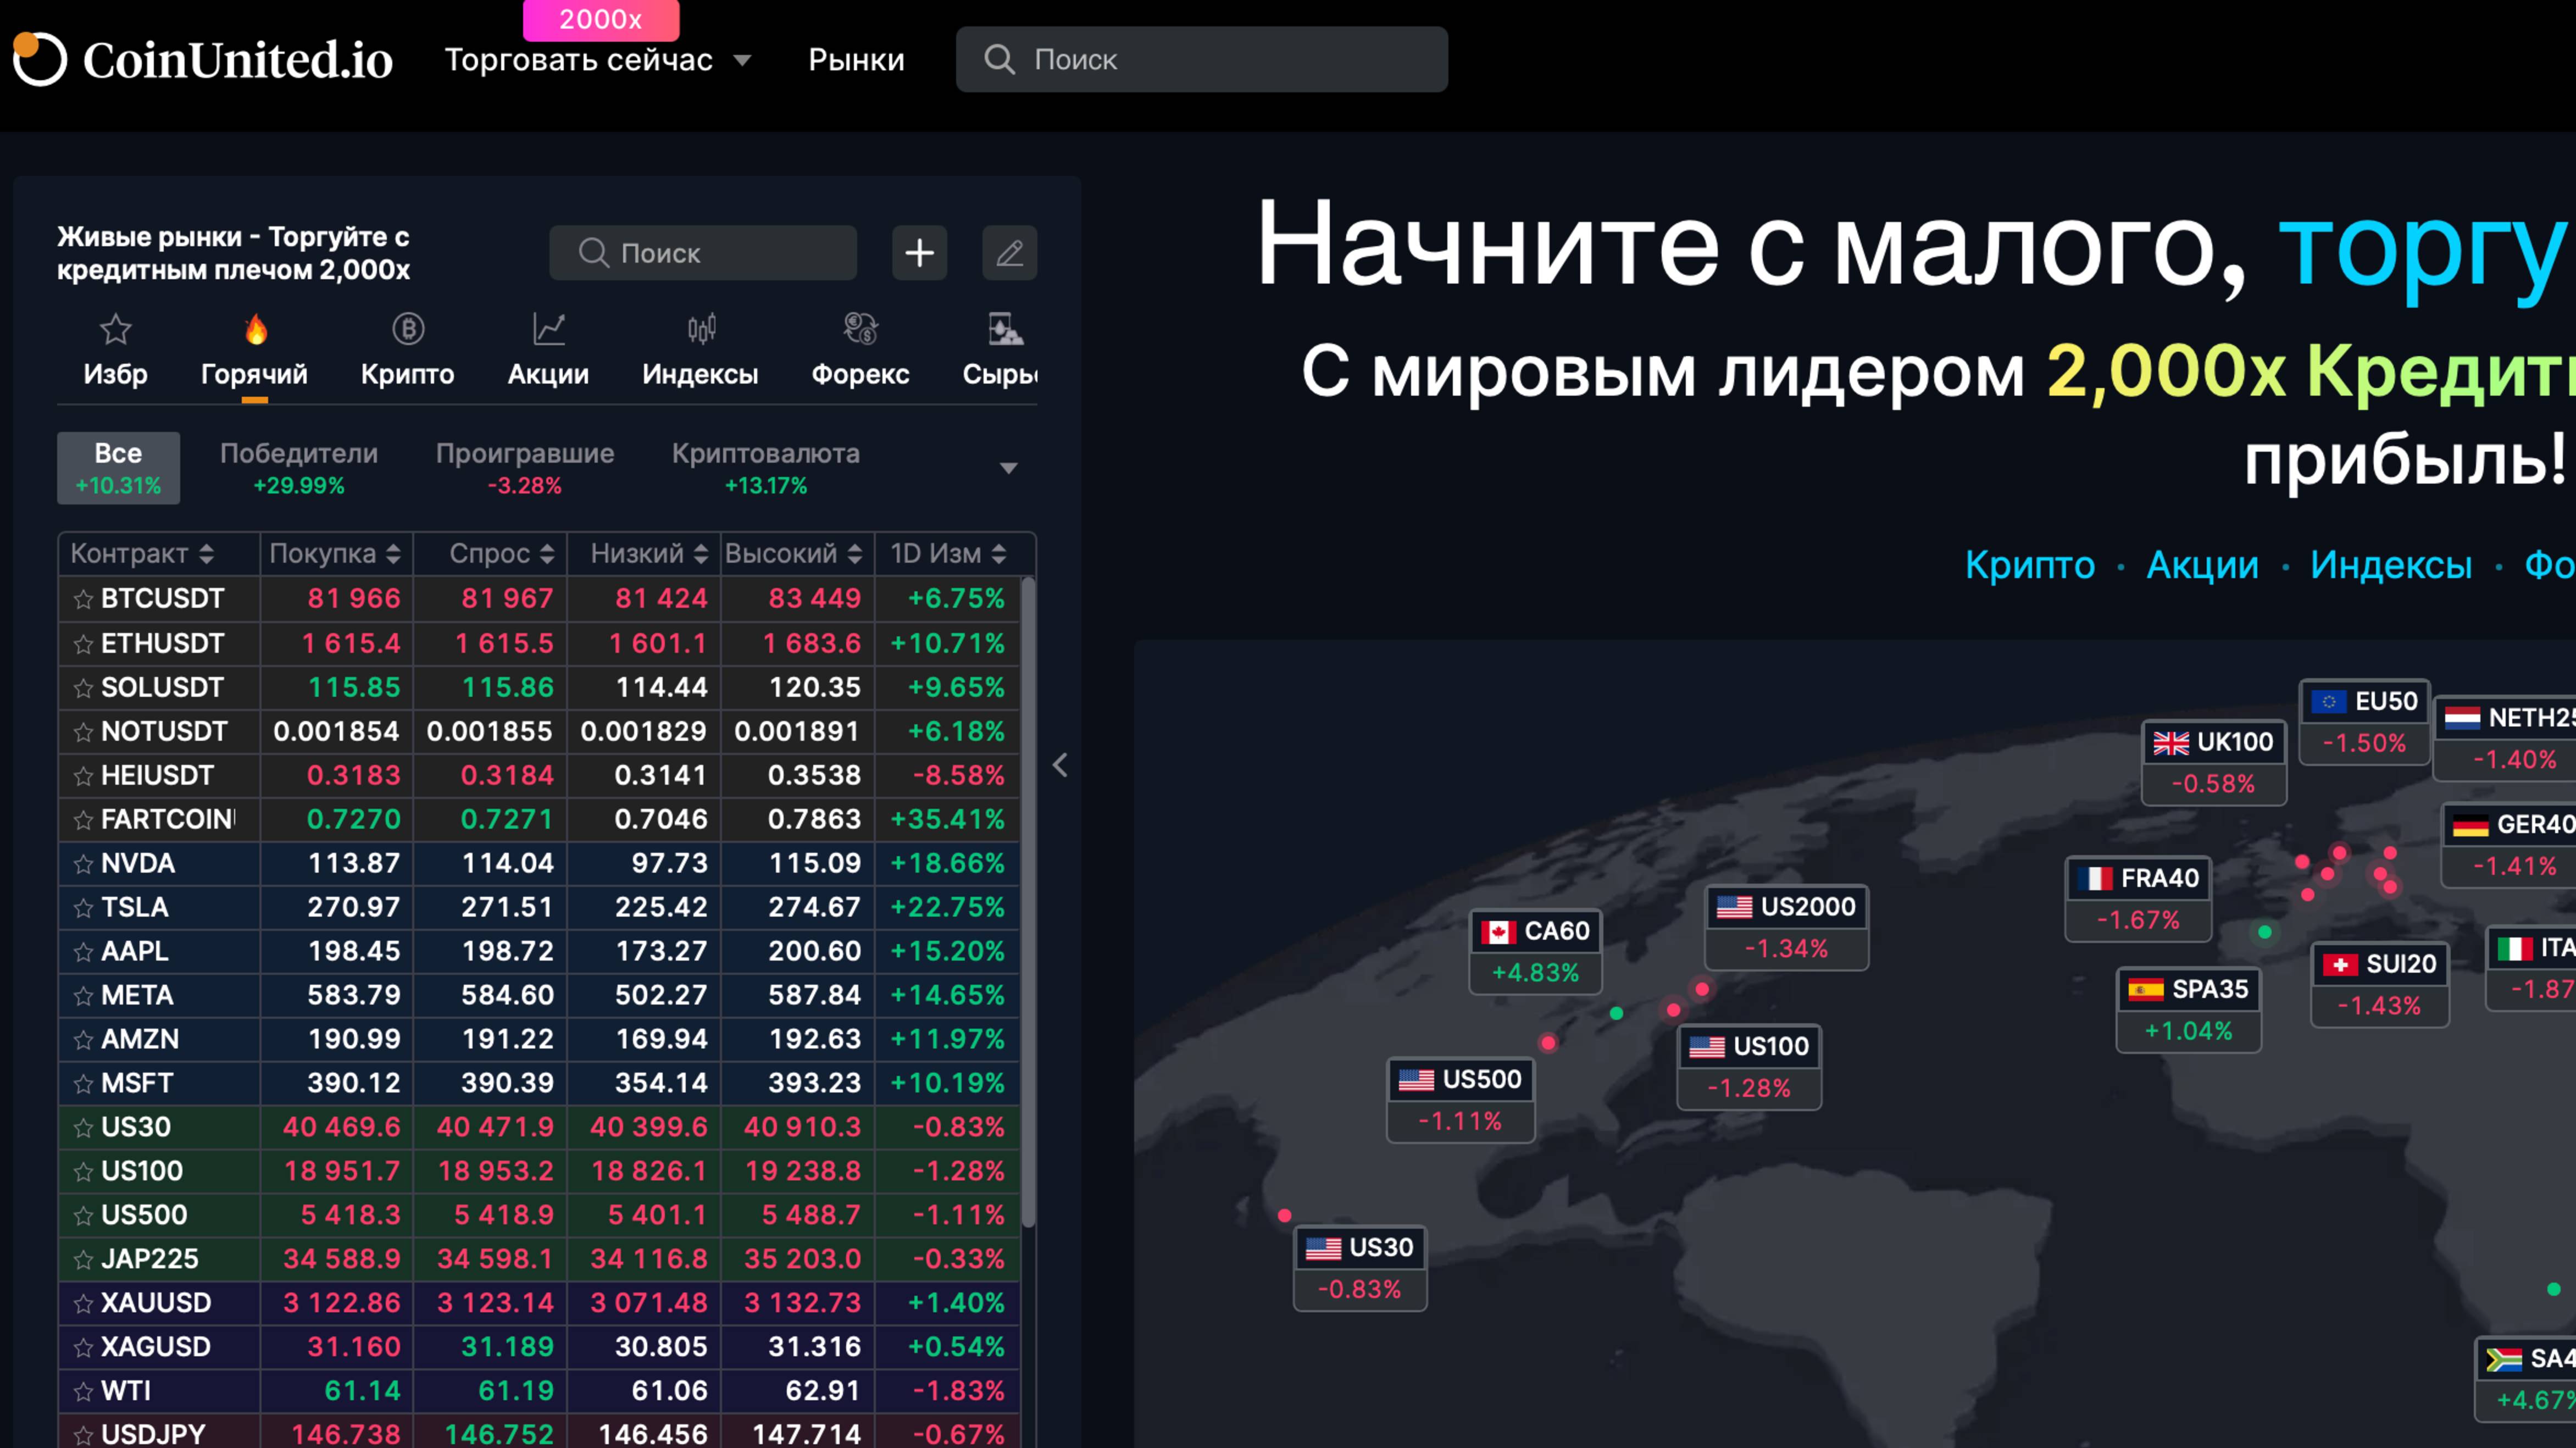This screenshot has height=1448, width=2576.
Task: Select the Победители filter tab
Action: click(x=299, y=468)
